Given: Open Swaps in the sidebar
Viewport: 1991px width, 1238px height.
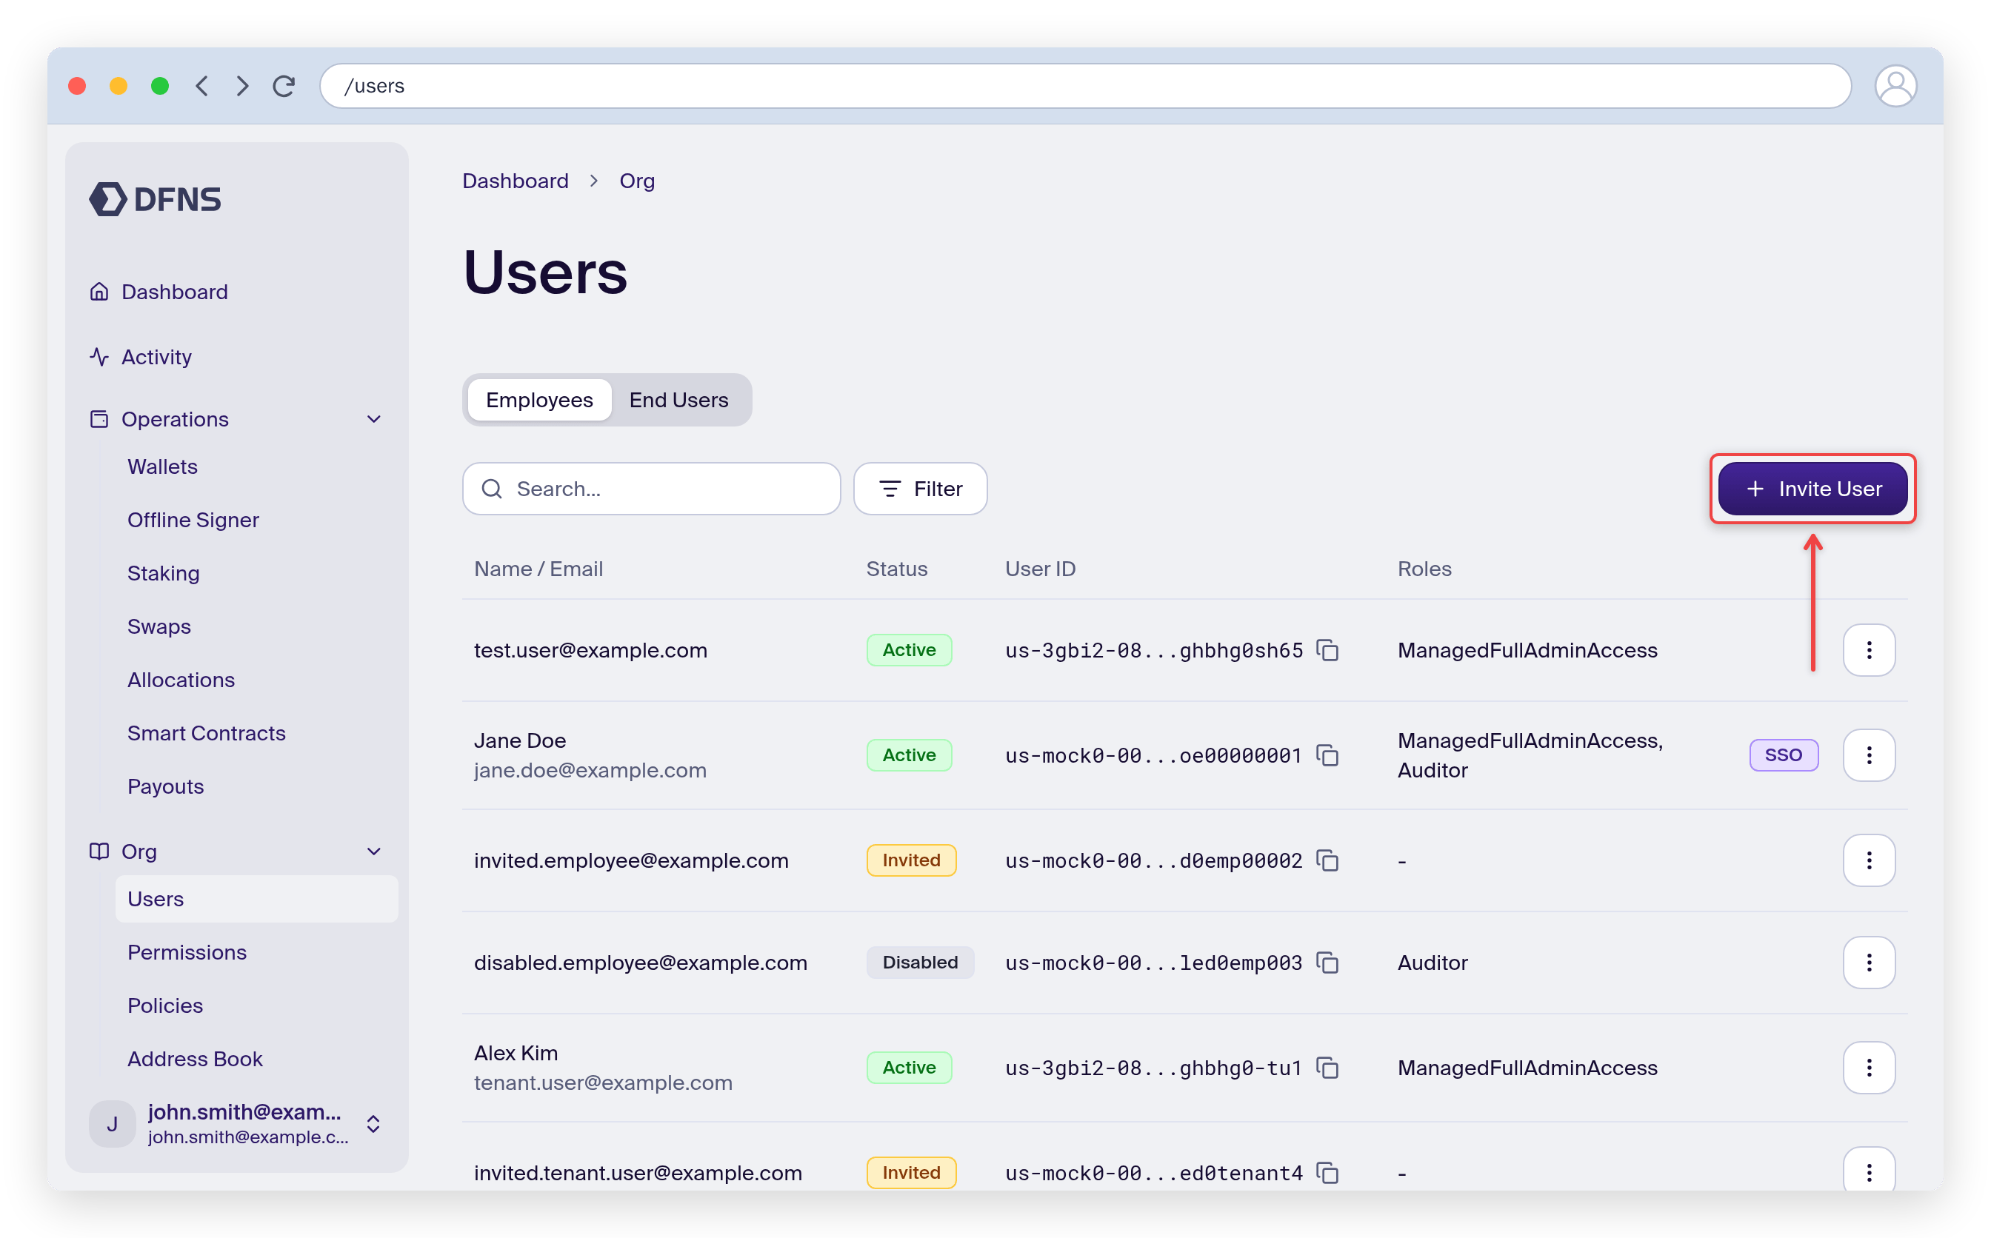Looking at the screenshot, I should [159, 626].
